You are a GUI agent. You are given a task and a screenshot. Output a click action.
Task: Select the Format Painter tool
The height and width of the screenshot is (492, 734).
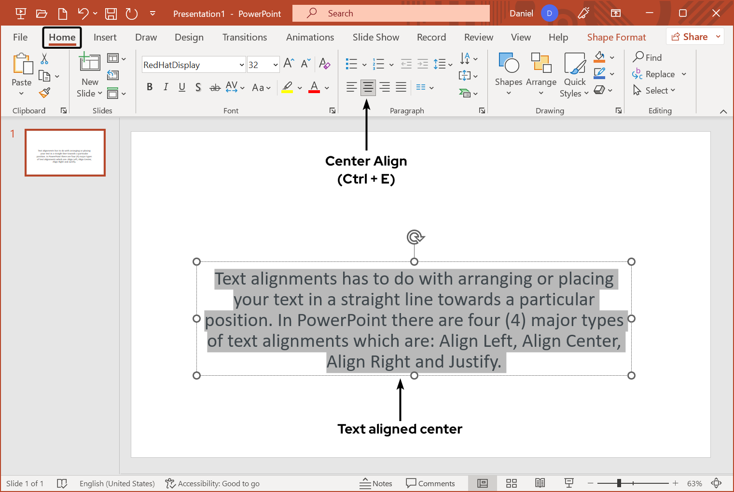44,92
